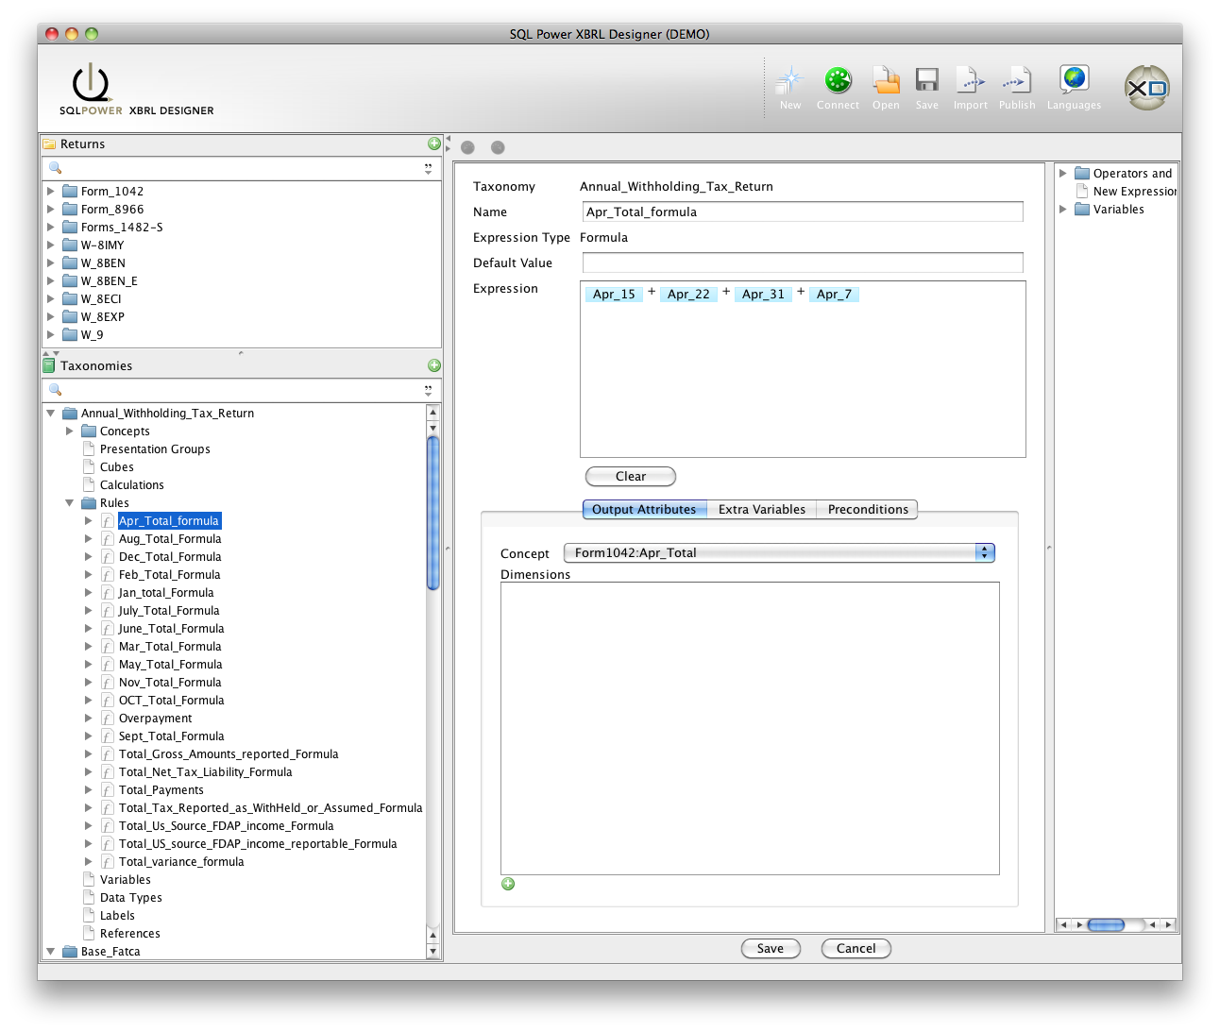Collapse the Base_Fatca taxonomy node
1220x1032 pixels.
click(51, 951)
